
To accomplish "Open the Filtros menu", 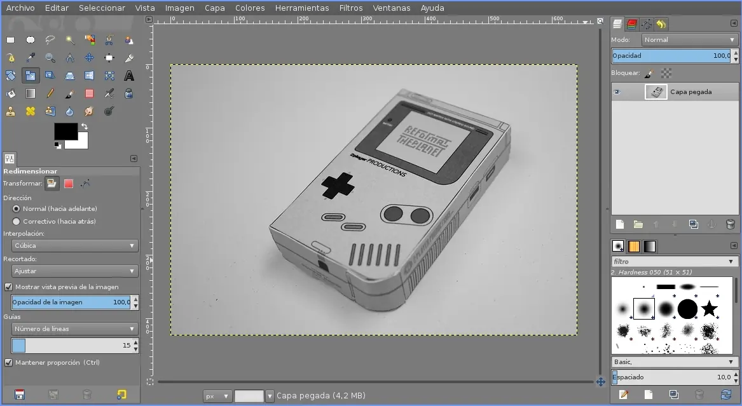I will (x=351, y=8).
